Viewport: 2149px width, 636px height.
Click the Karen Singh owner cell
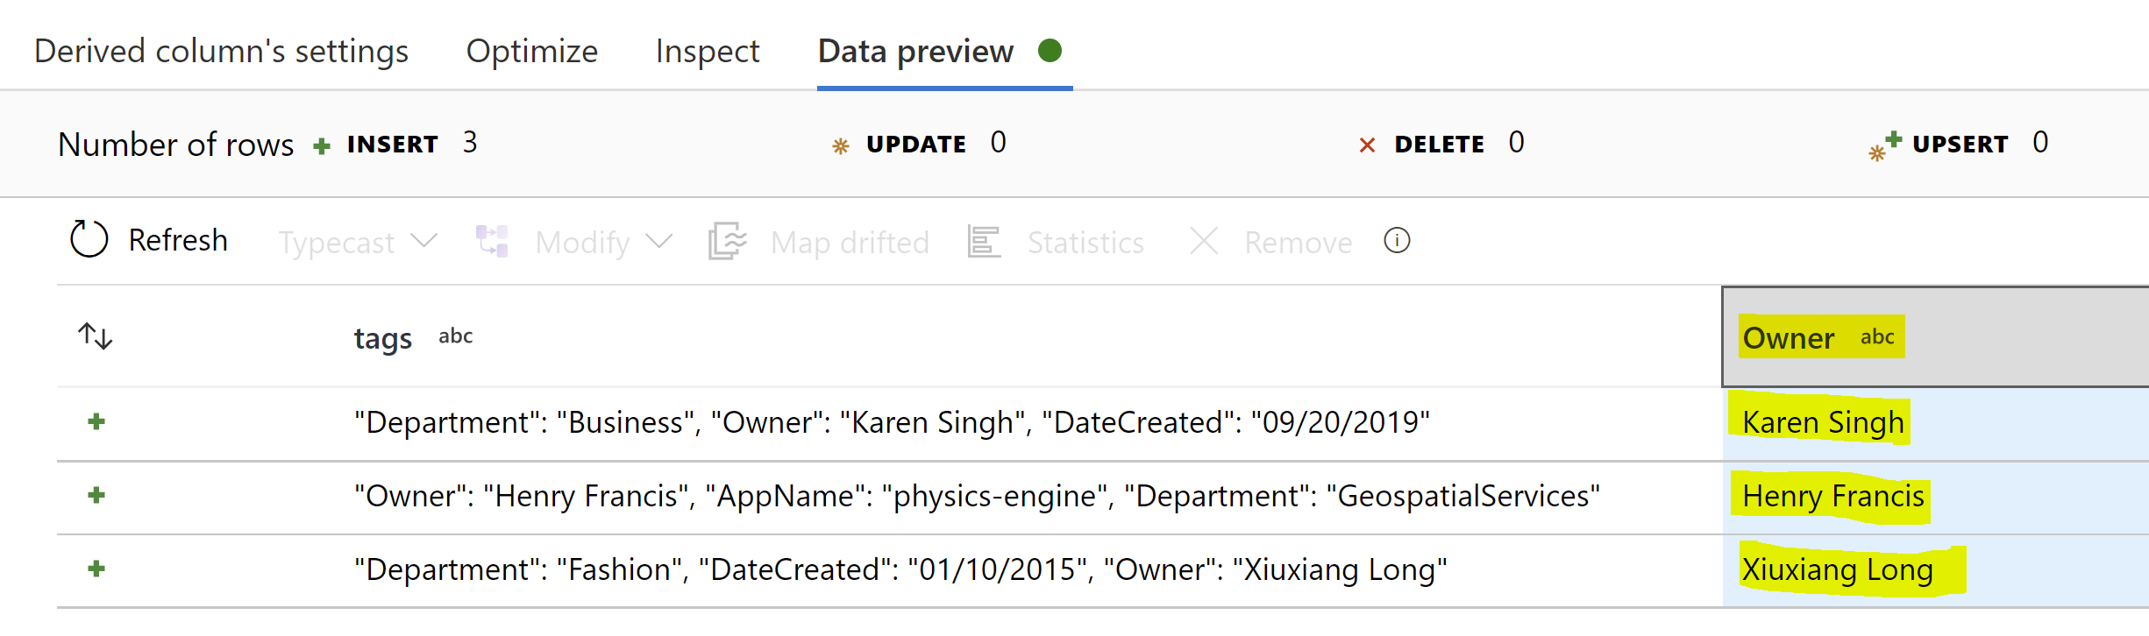pyautogui.click(x=1823, y=422)
